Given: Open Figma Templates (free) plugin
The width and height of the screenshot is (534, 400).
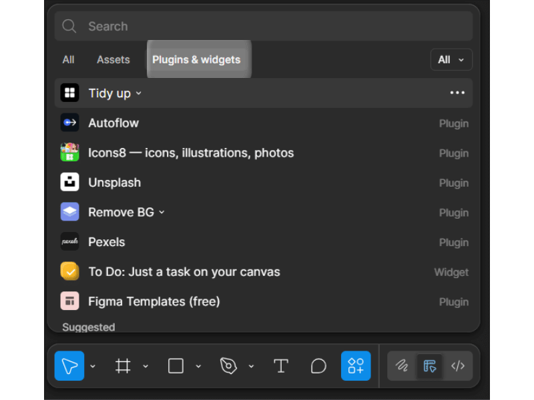Looking at the screenshot, I should click(264, 301).
